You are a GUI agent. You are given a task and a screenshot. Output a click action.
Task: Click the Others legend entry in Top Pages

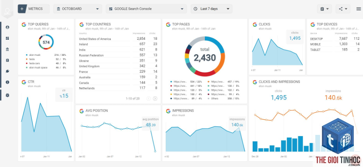[x=223, y=98]
